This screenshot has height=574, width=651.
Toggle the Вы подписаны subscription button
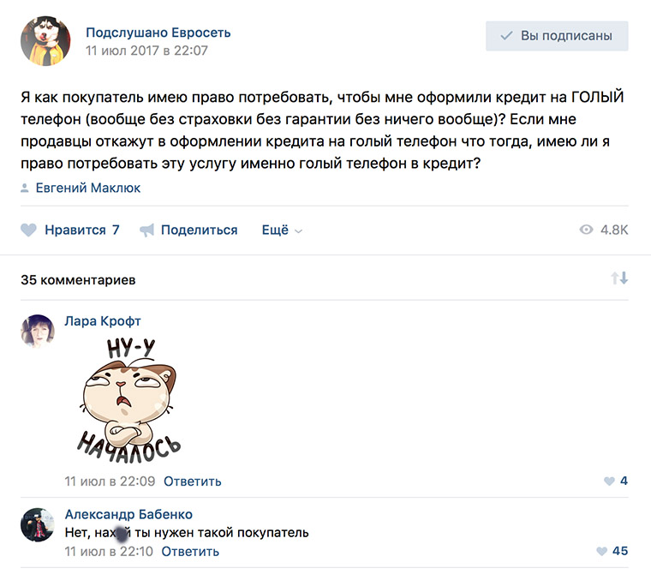(x=557, y=36)
